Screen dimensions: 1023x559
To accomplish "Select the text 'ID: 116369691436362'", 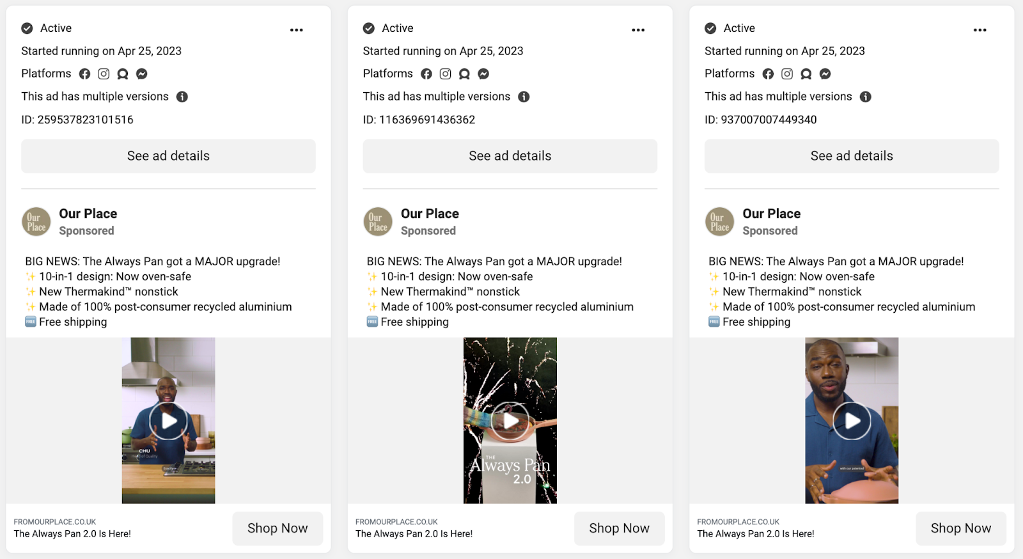I will click(x=419, y=120).
